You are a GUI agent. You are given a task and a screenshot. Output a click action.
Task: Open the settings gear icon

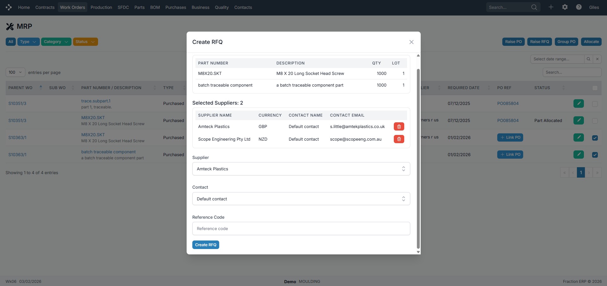565,7
